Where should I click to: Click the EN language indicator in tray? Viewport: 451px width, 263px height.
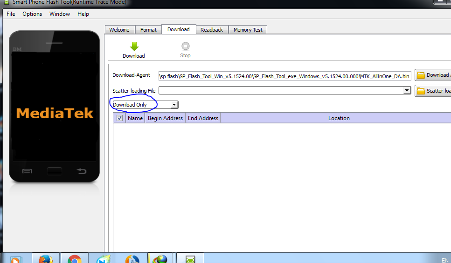coord(444,260)
